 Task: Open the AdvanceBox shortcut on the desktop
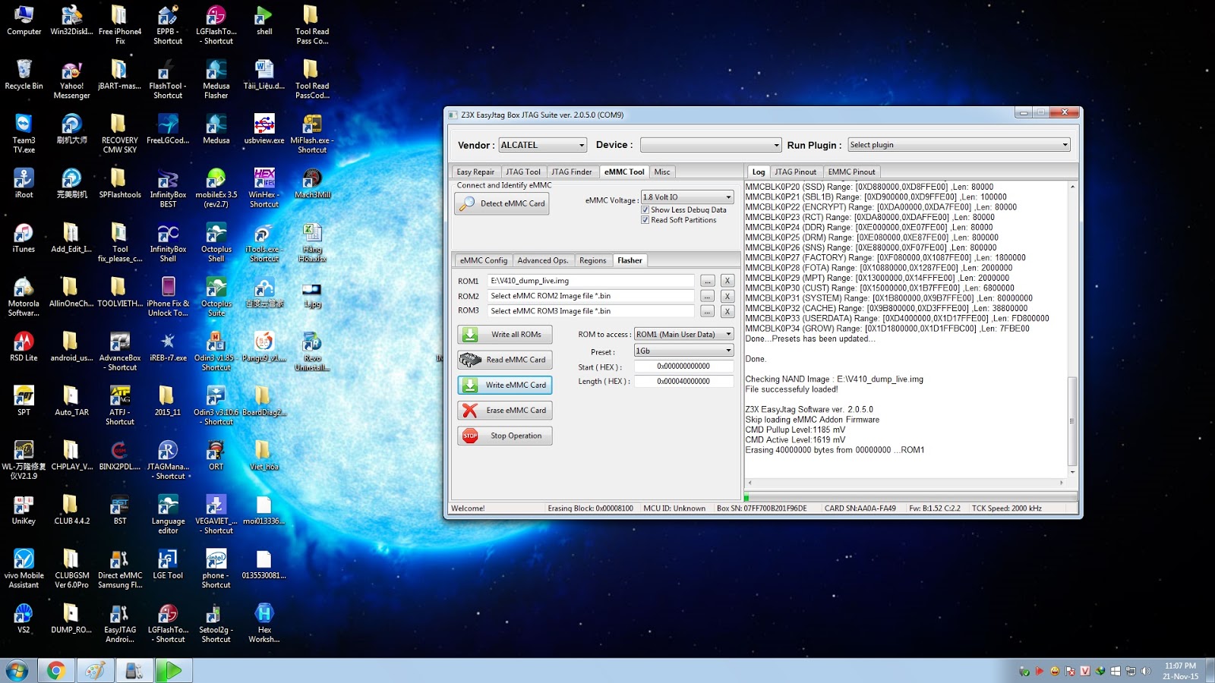click(x=120, y=351)
